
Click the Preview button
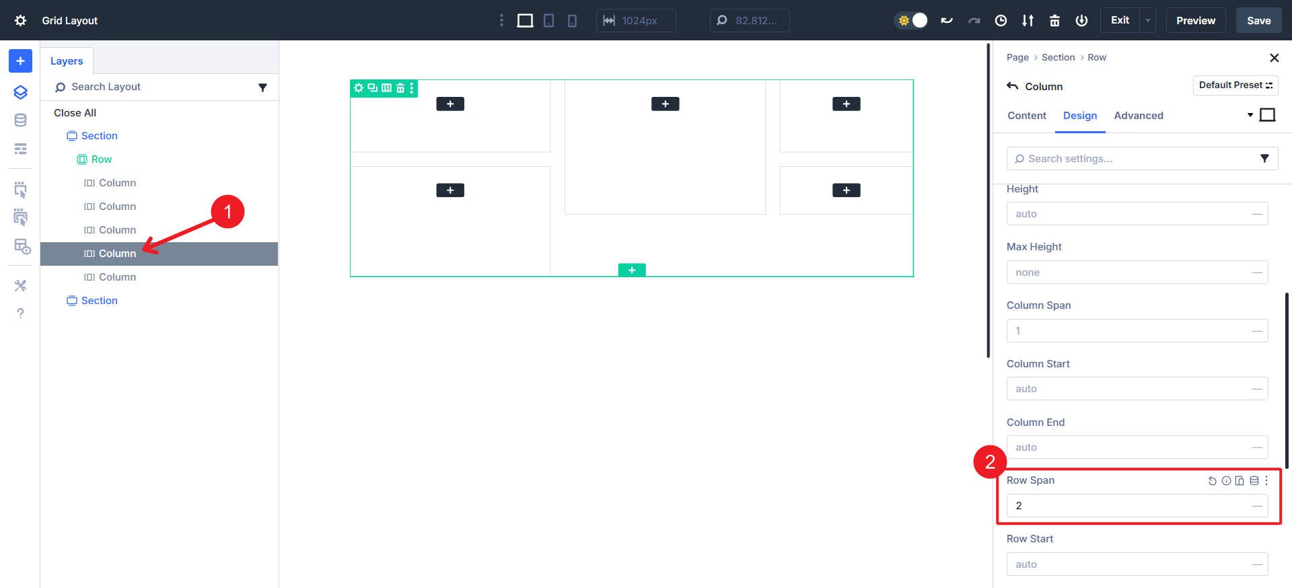[1195, 20]
